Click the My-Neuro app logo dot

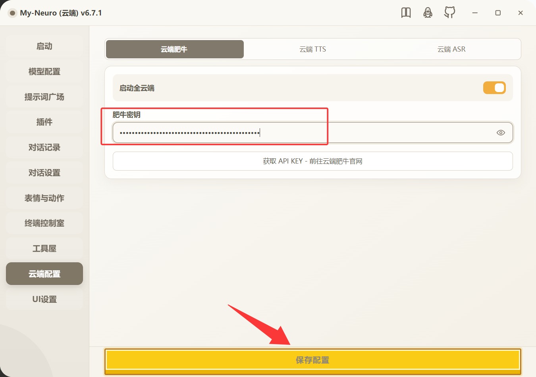click(x=12, y=13)
